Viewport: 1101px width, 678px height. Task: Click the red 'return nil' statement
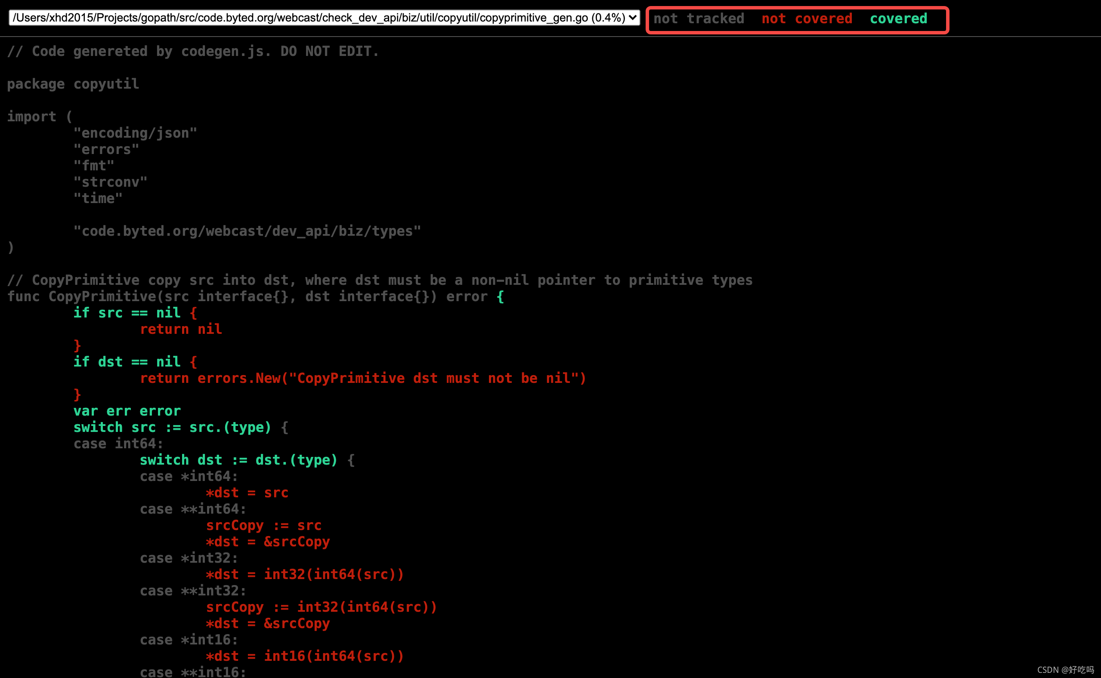181,330
